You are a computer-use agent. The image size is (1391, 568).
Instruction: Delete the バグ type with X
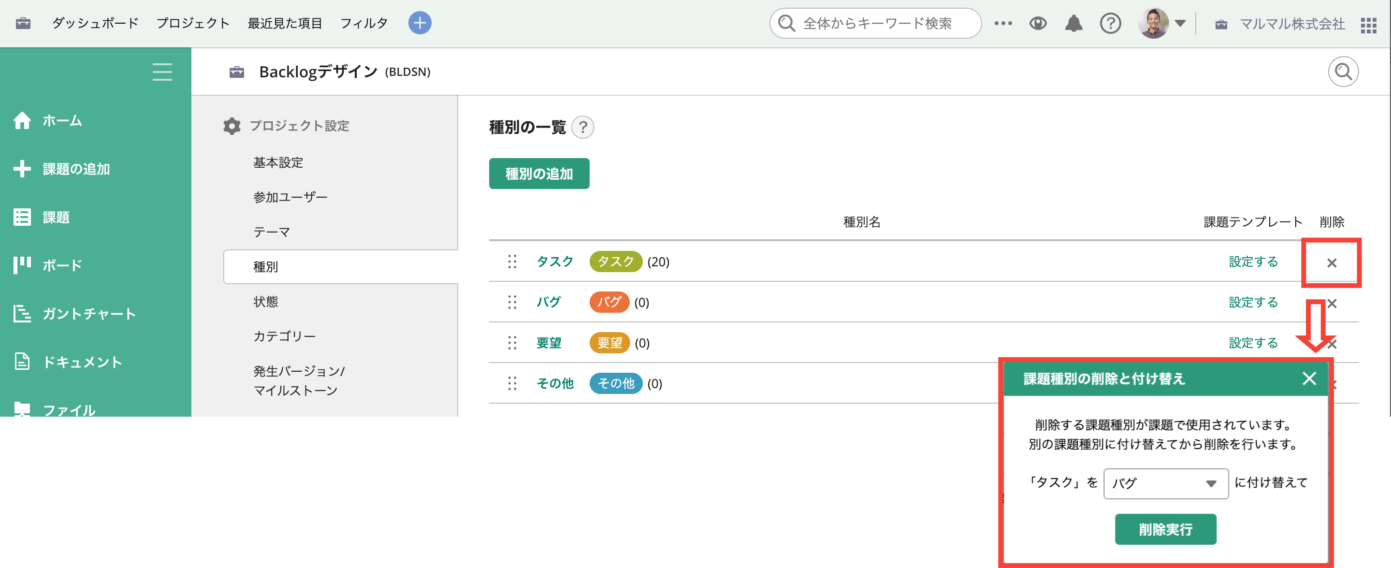pos(1332,304)
